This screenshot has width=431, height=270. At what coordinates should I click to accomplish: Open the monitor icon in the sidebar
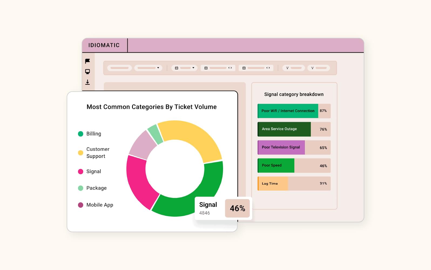pos(87,72)
